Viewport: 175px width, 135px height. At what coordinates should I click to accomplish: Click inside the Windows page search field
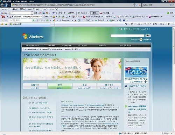[x=127, y=36]
